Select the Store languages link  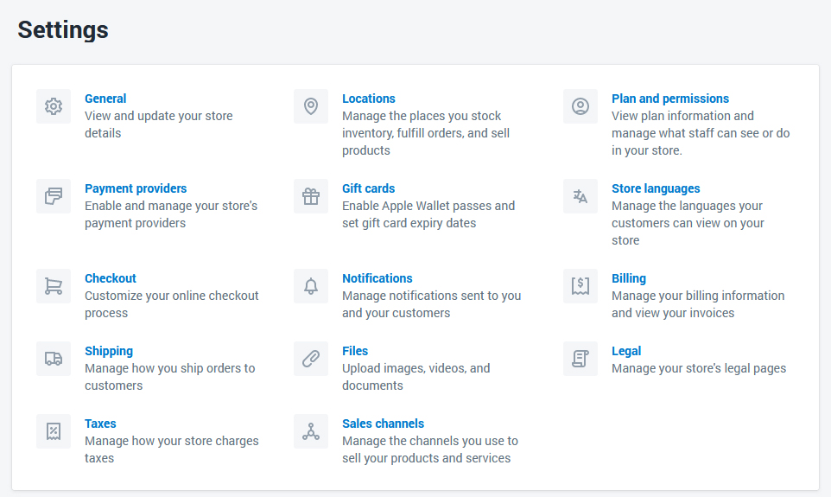pyautogui.click(x=656, y=188)
